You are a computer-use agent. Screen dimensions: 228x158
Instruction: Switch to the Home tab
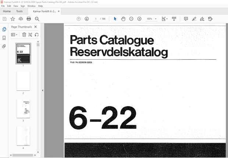(7, 11)
